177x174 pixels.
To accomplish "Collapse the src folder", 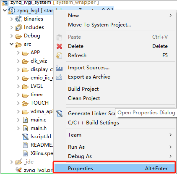I will pyautogui.click(x=12, y=44).
